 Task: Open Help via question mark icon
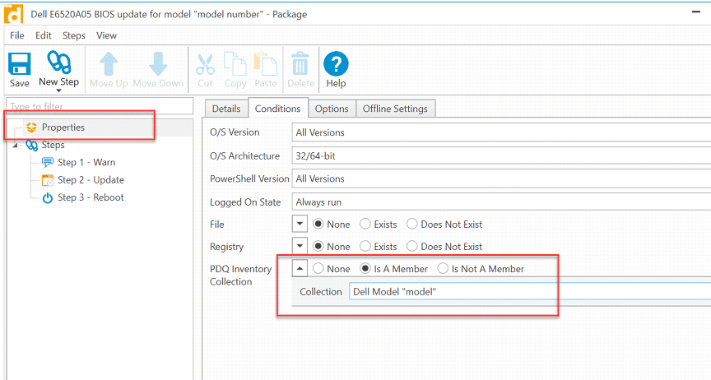point(336,63)
